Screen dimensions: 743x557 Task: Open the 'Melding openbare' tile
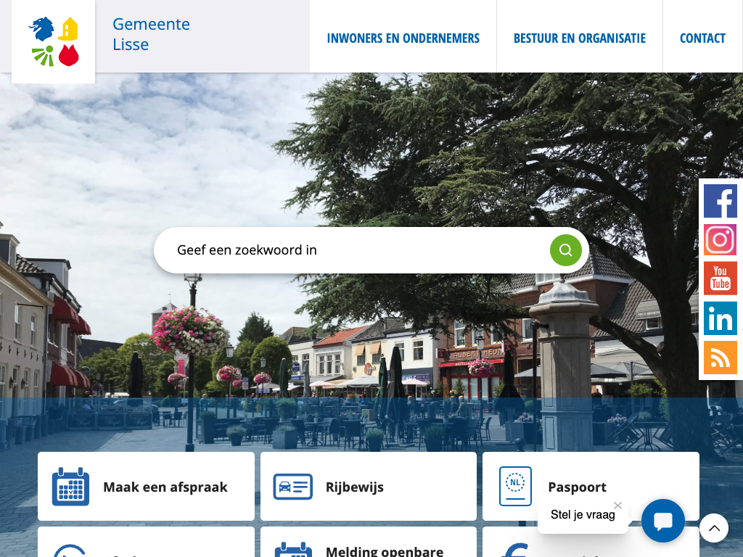pos(385,550)
